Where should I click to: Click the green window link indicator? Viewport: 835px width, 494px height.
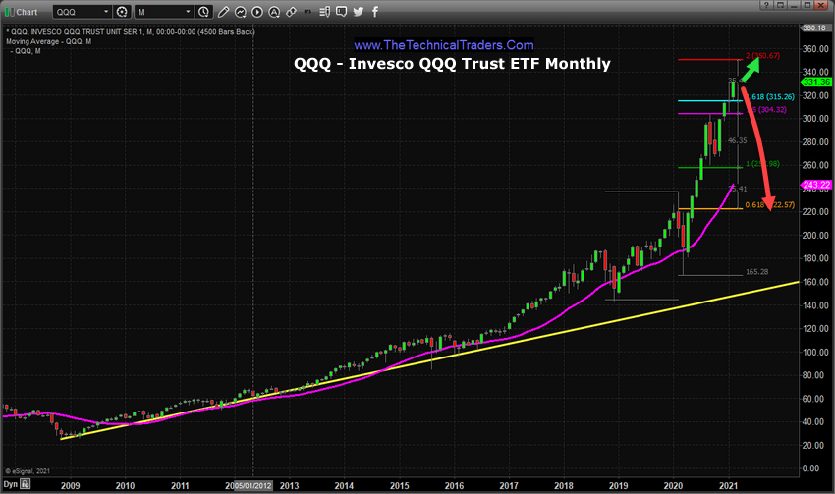9,12
